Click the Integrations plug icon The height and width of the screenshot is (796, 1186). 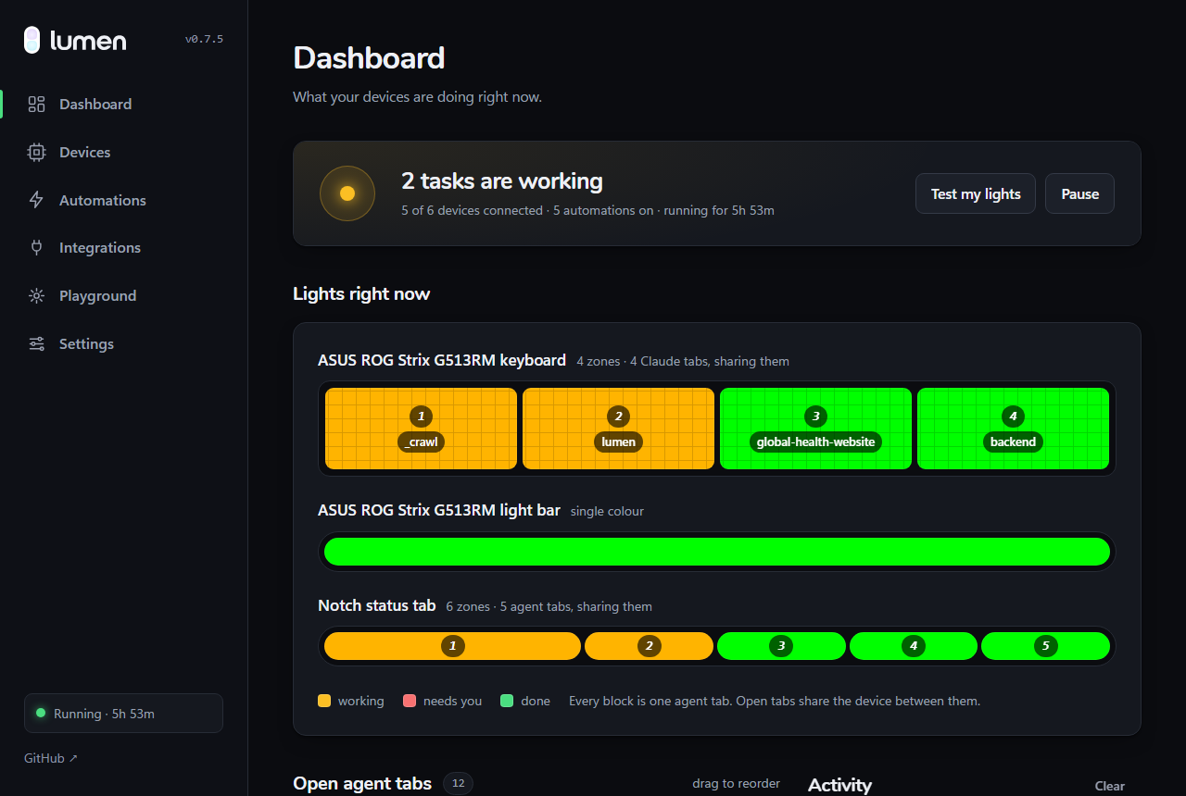36,247
